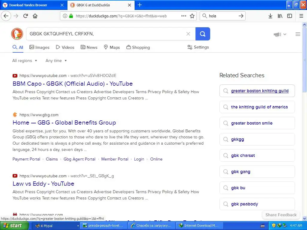Close the Download Yandex Browser tab

(x=62, y=5)
